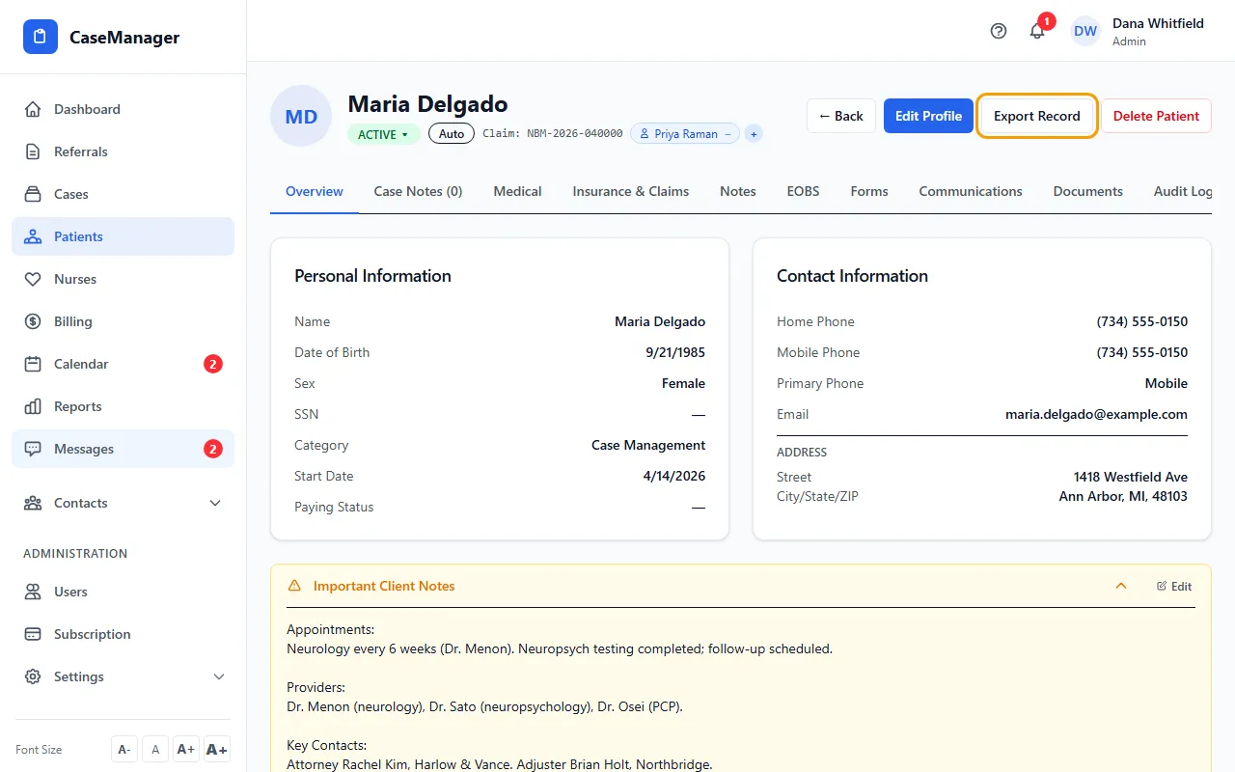
Task: Expand the Settings submenu chevron
Action: tap(219, 676)
